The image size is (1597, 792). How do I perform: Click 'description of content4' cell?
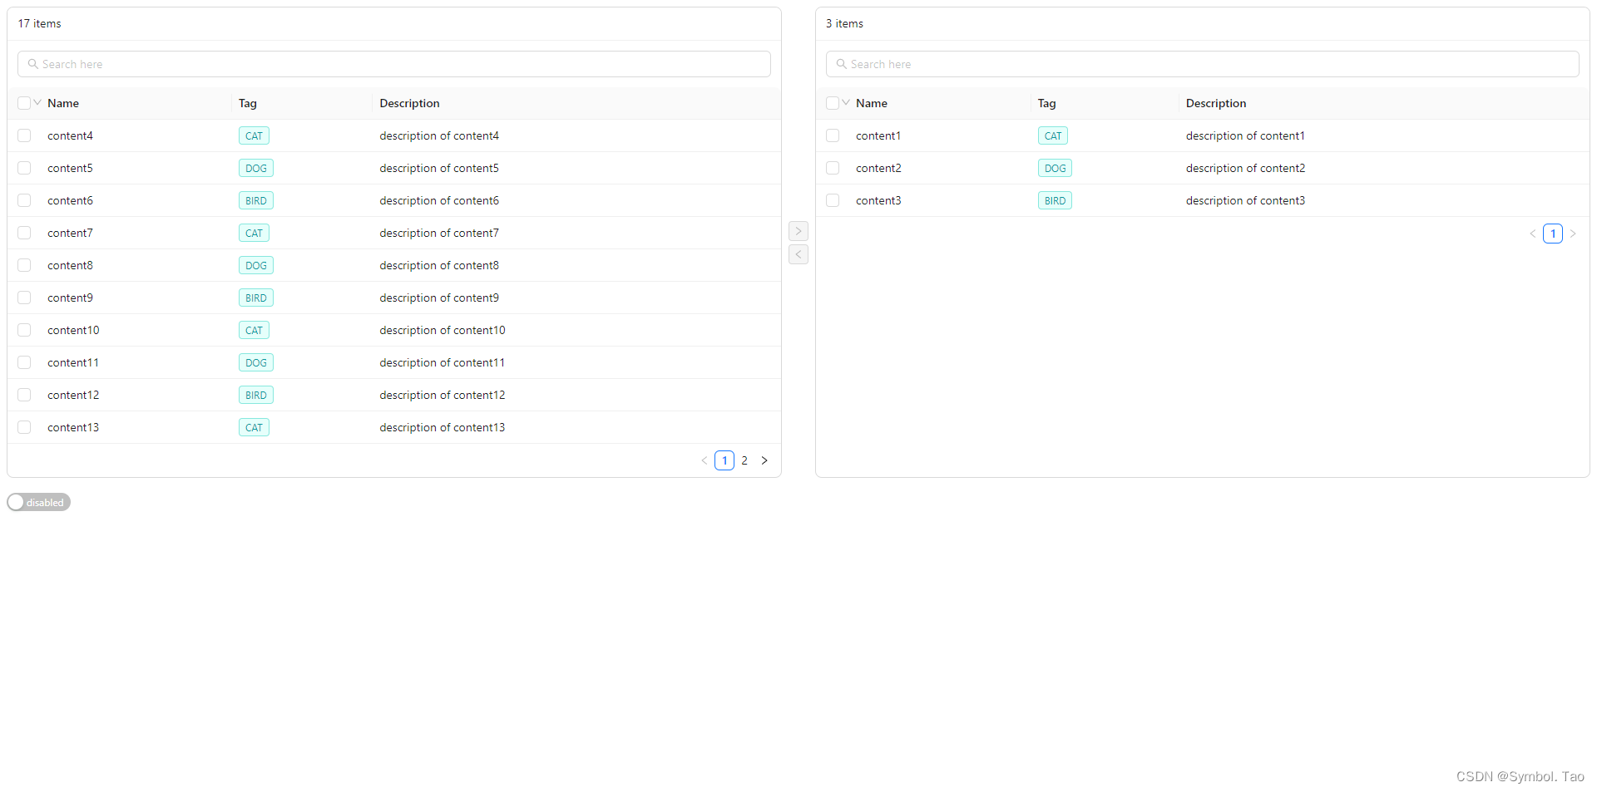pos(439,135)
